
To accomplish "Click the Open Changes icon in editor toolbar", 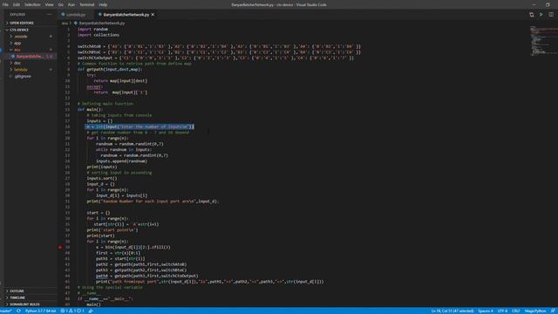I will 531,15.
